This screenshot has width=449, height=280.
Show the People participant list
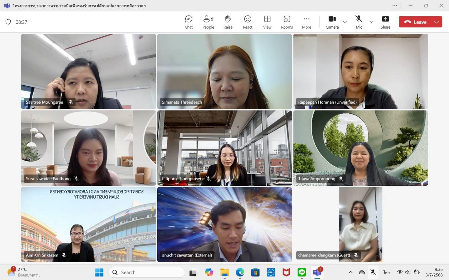coord(208,22)
